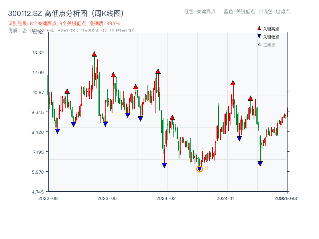Click the blue low triangle at far left

coord(57,131)
